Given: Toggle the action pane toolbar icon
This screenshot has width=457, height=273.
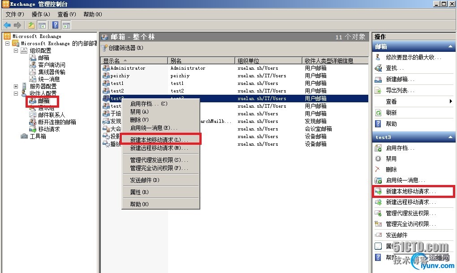Looking at the screenshot, I should pos(66,25).
